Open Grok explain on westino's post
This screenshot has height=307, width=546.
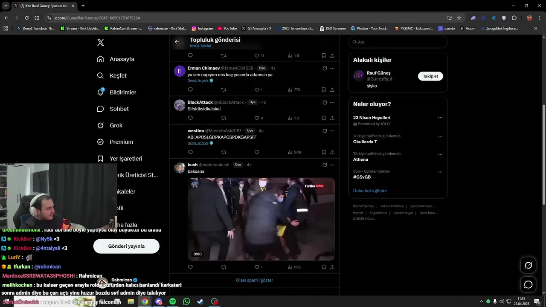tap(324, 131)
